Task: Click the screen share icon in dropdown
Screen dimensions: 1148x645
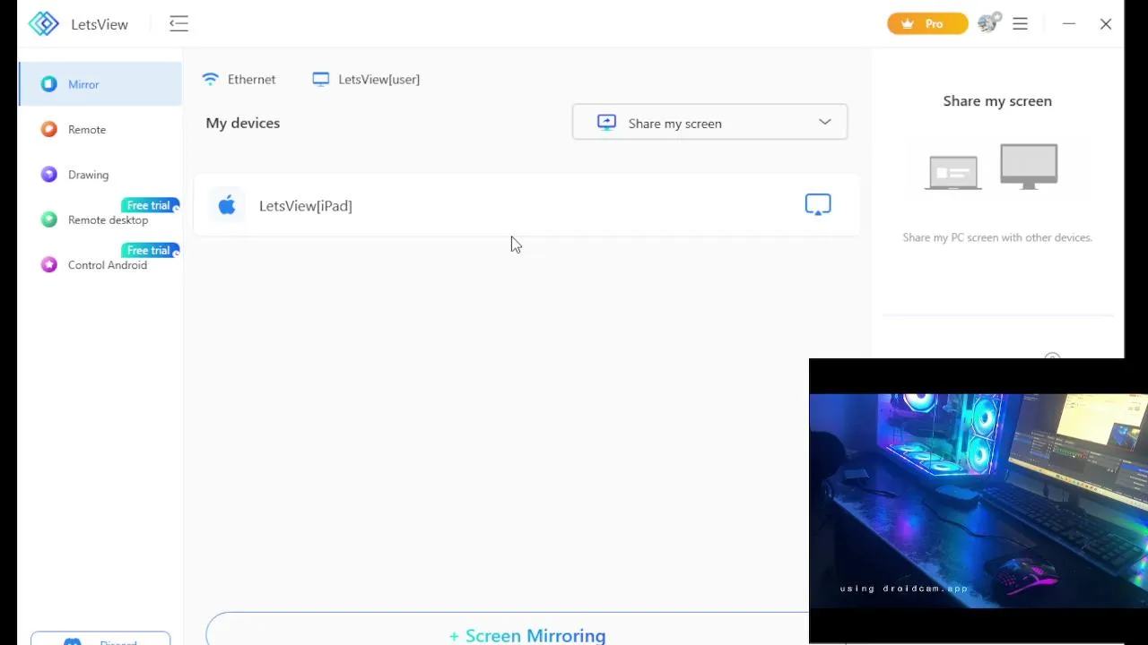Action: coord(607,123)
